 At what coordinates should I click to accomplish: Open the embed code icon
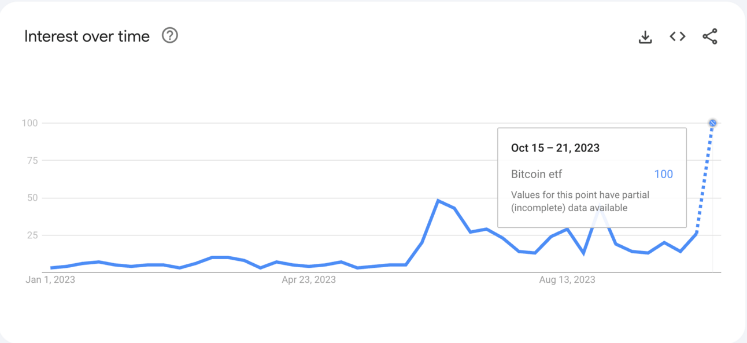click(678, 36)
